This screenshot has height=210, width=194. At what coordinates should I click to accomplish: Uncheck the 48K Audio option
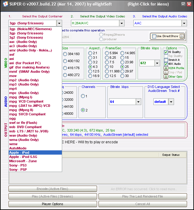point(166,64)
